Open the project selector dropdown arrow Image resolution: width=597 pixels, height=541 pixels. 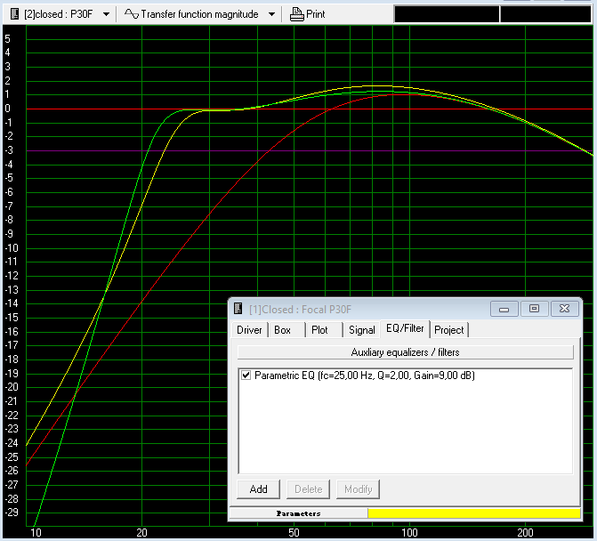coord(107,14)
